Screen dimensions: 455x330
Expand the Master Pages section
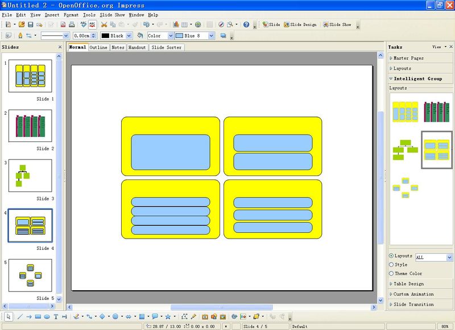pos(420,58)
